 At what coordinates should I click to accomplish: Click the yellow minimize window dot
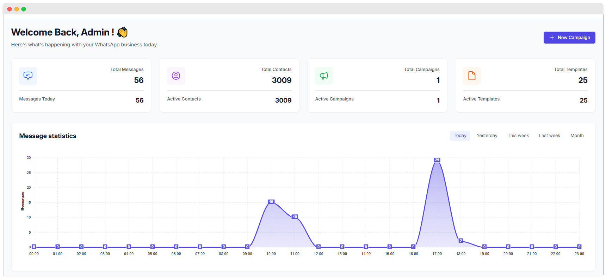coord(17,9)
